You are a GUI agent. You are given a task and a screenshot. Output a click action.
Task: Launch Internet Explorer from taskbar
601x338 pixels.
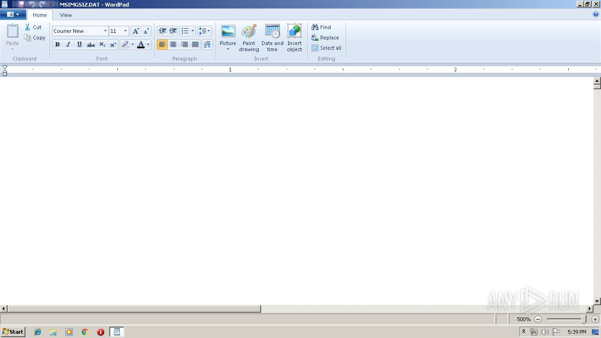pyautogui.click(x=38, y=332)
